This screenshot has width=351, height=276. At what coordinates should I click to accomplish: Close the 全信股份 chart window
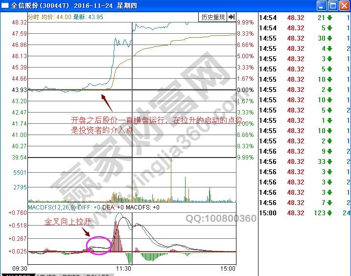click(x=344, y=6)
